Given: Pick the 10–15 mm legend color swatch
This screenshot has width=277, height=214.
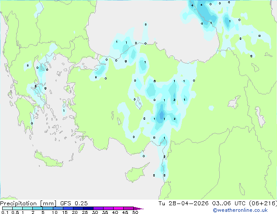Looking at the screenshot, I should pos(58,208).
